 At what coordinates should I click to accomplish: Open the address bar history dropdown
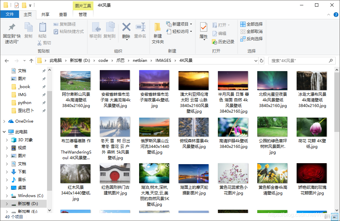tap(256, 61)
